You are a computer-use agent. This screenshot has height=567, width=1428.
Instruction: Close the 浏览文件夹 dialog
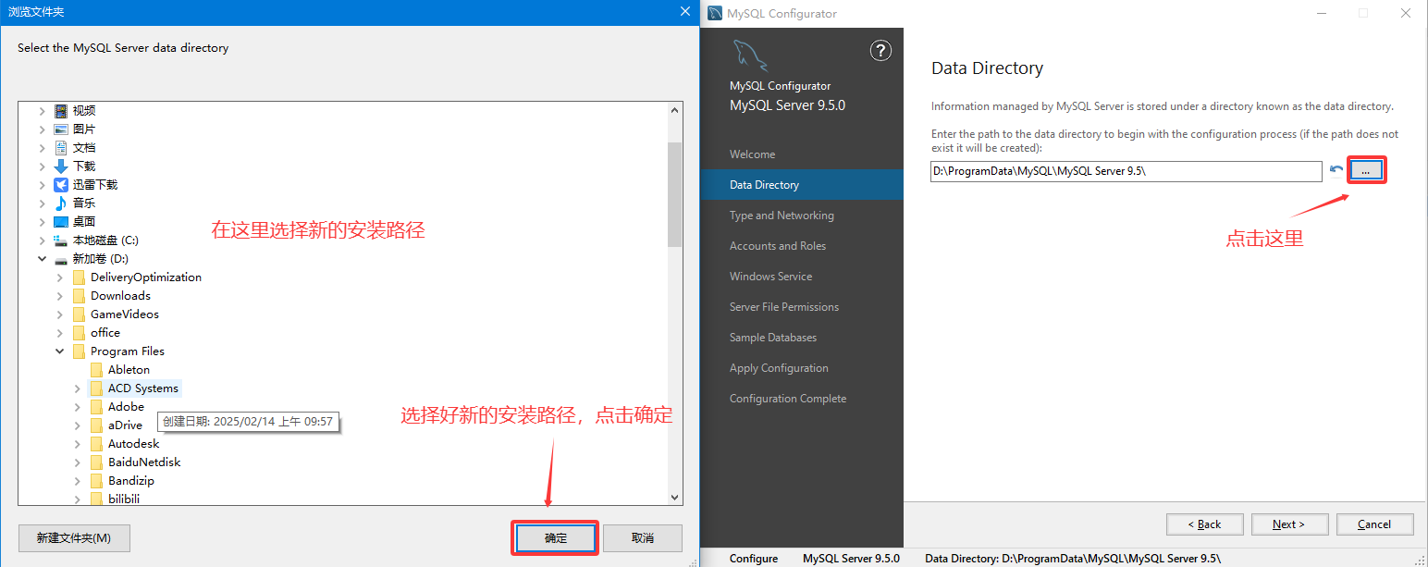coord(684,12)
